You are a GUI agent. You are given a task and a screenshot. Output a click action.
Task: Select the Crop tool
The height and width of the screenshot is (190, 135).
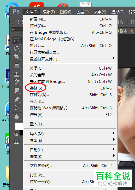17,56
